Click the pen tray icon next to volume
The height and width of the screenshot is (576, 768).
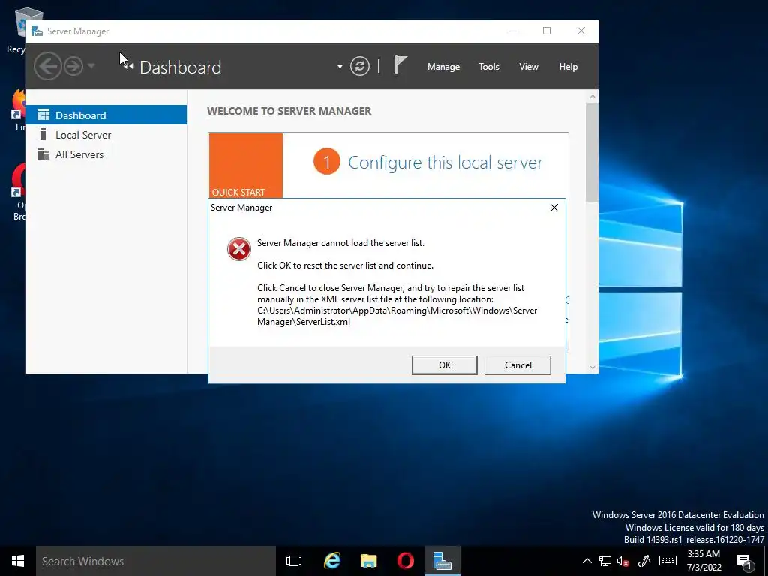coord(644,561)
